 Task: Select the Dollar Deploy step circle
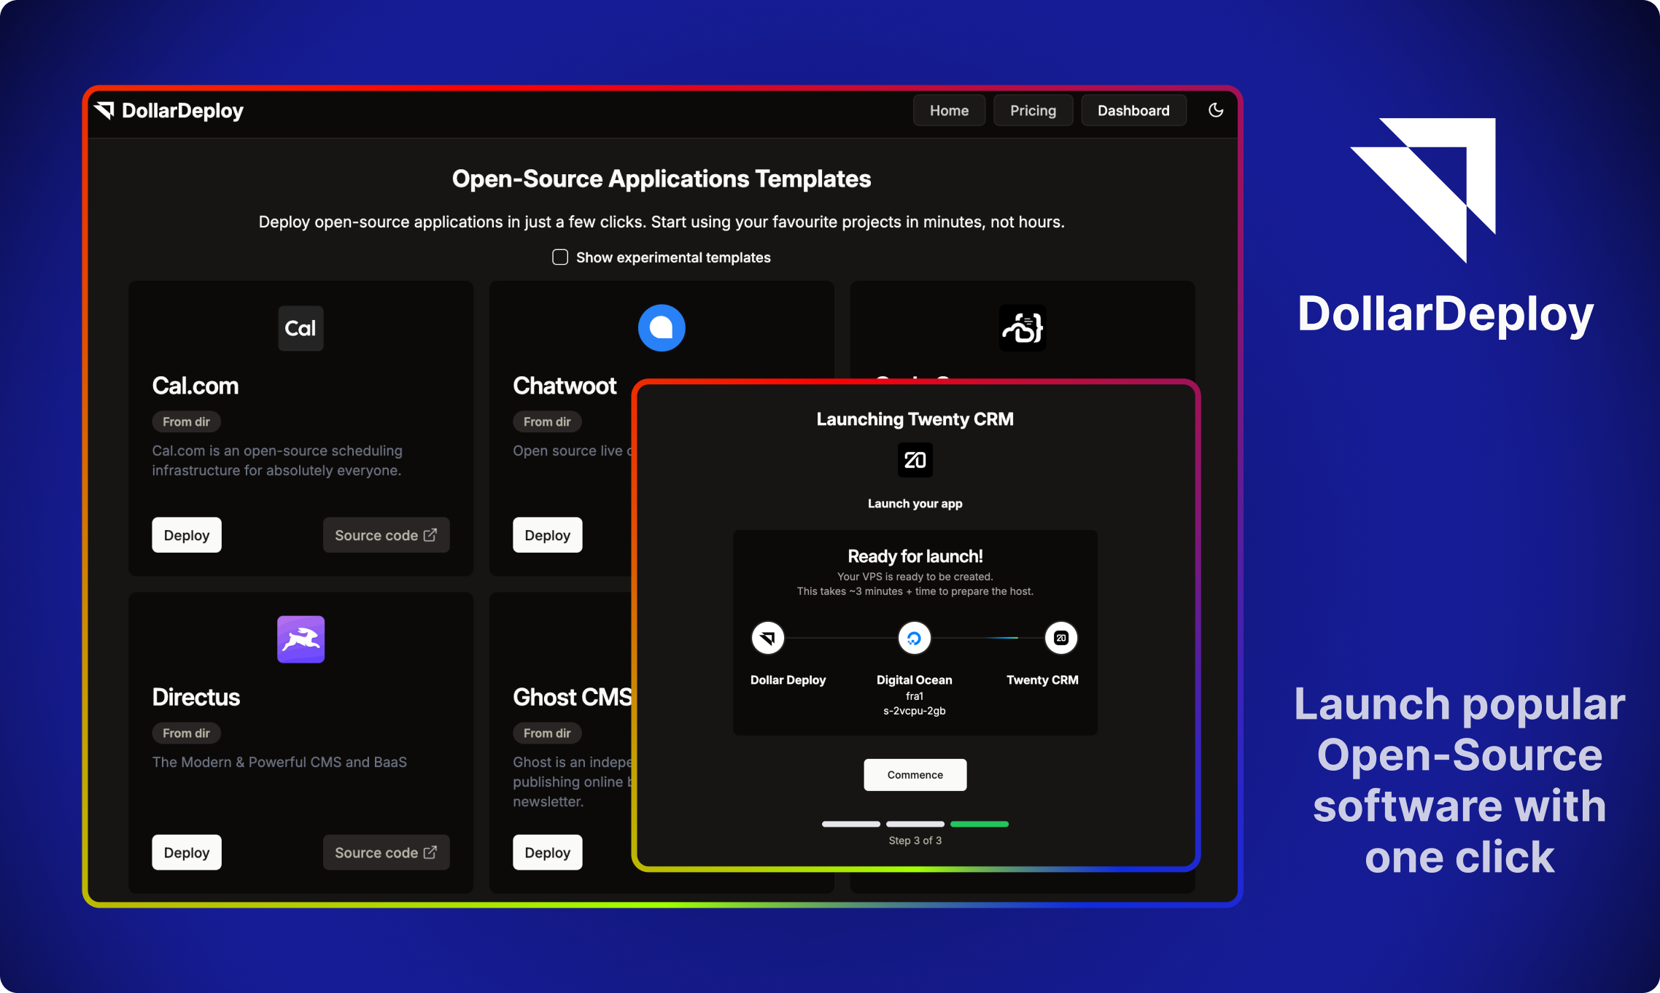coord(768,638)
